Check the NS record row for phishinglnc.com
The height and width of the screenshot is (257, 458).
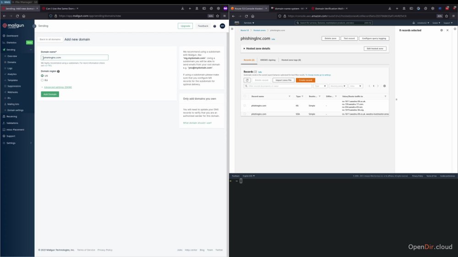(245, 106)
